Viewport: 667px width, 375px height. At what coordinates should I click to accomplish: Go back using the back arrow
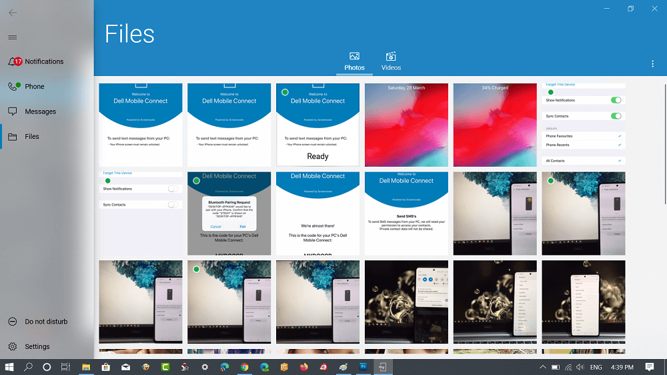(x=13, y=12)
